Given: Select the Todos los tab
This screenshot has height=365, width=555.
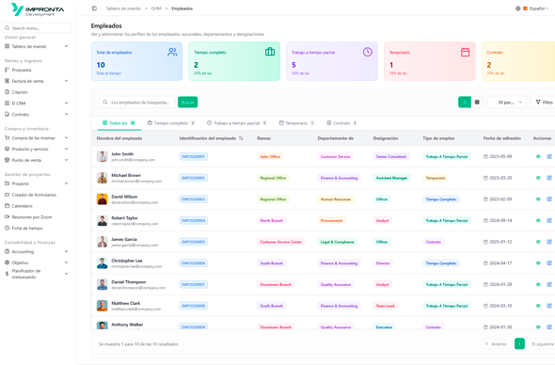Looking at the screenshot, I should click(x=119, y=123).
